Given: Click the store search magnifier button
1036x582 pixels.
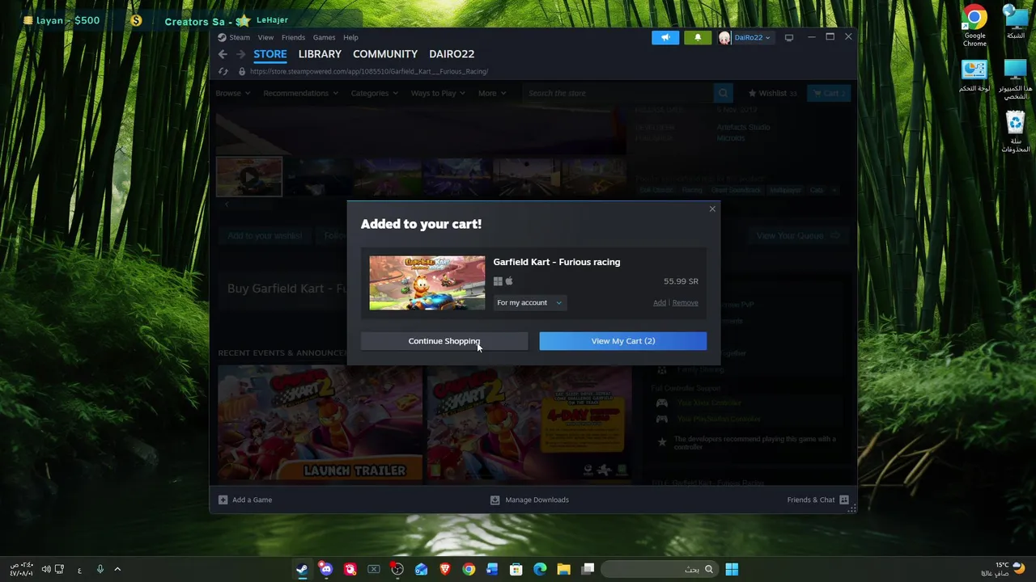Looking at the screenshot, I should click(x=724, y=93).
